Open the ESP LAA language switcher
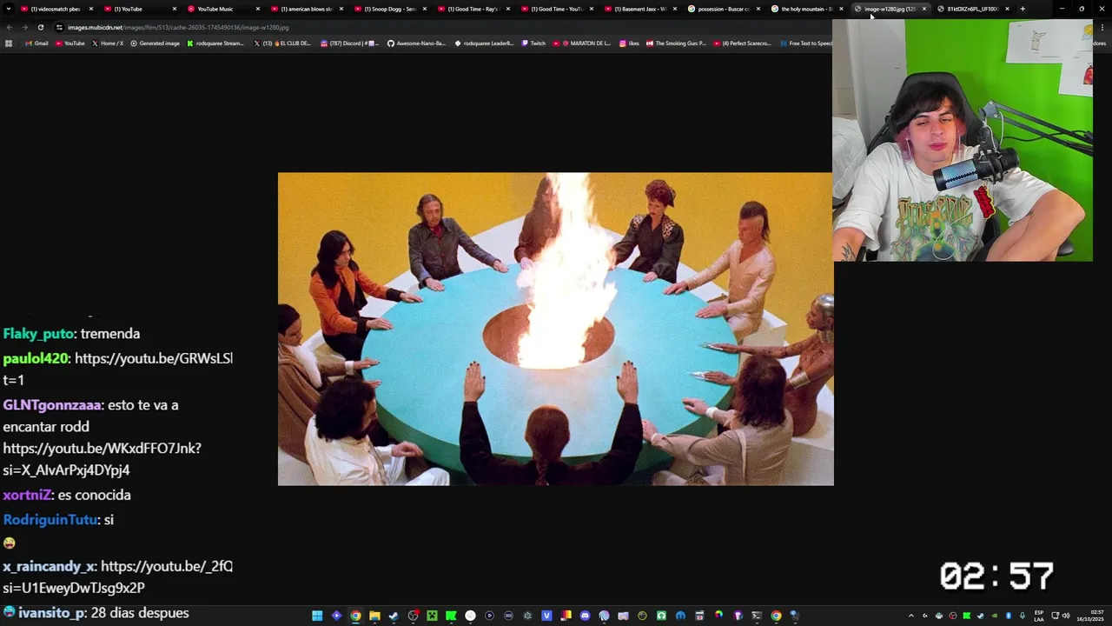This screenshot has width=1112, height=626. (1039, 616)
